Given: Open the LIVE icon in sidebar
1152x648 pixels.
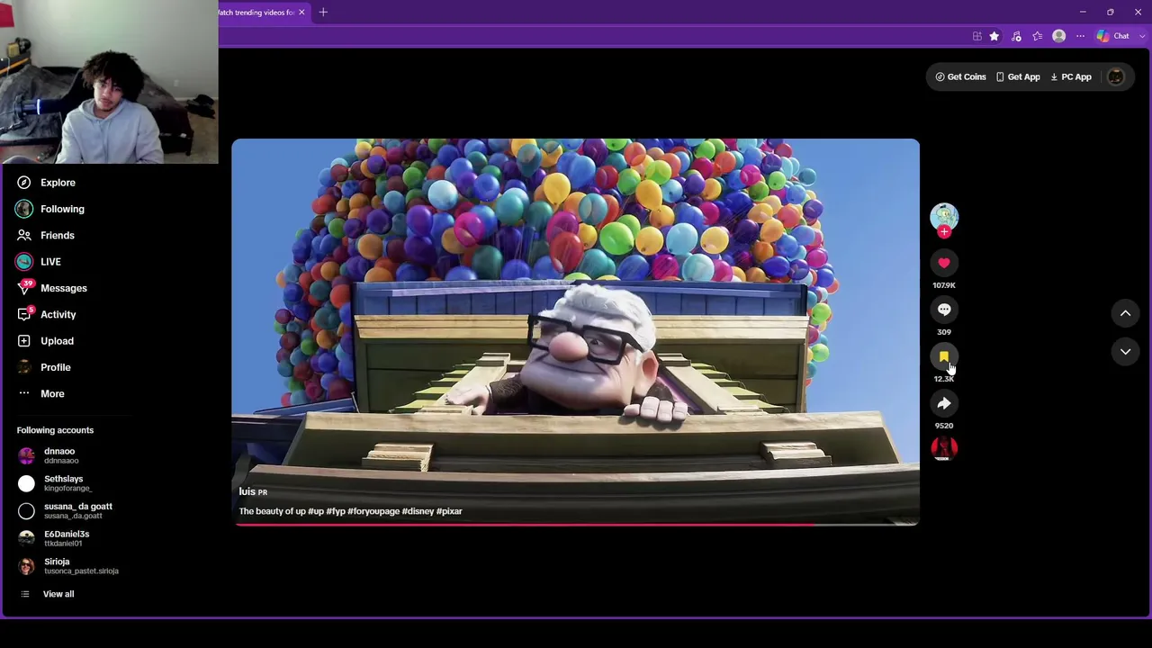Looking at the screenshot, I should pyautogui.click(x=24, y=262).
